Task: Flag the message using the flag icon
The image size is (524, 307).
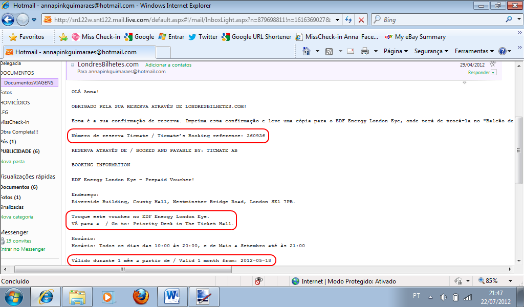Action: [x=493, y=64]
